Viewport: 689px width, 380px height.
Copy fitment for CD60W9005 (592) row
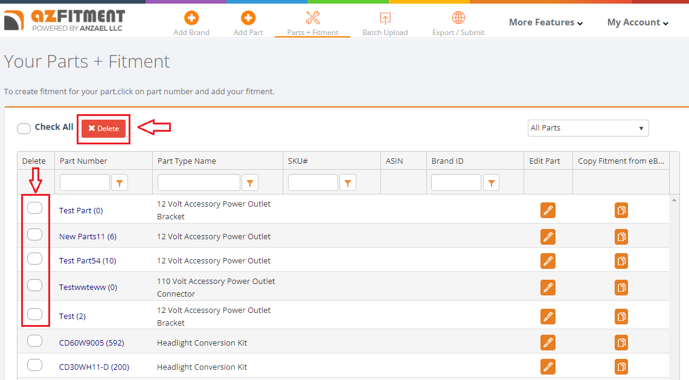[x=621, y=343]
